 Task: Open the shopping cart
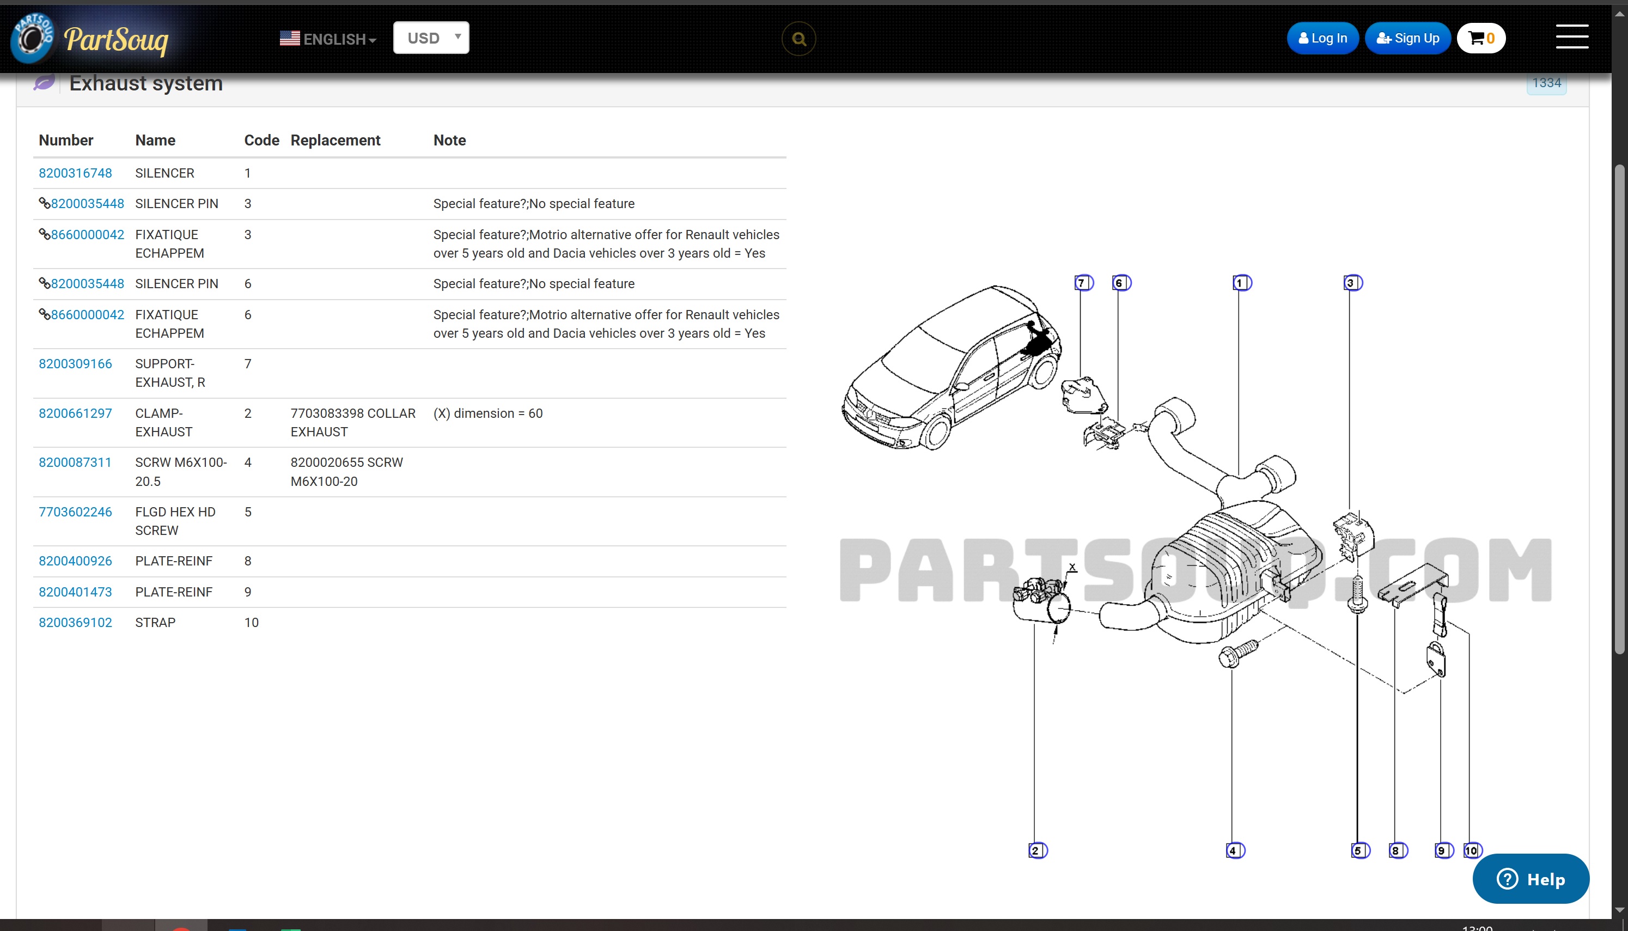pyautogui.click(x=1481, y=38)
